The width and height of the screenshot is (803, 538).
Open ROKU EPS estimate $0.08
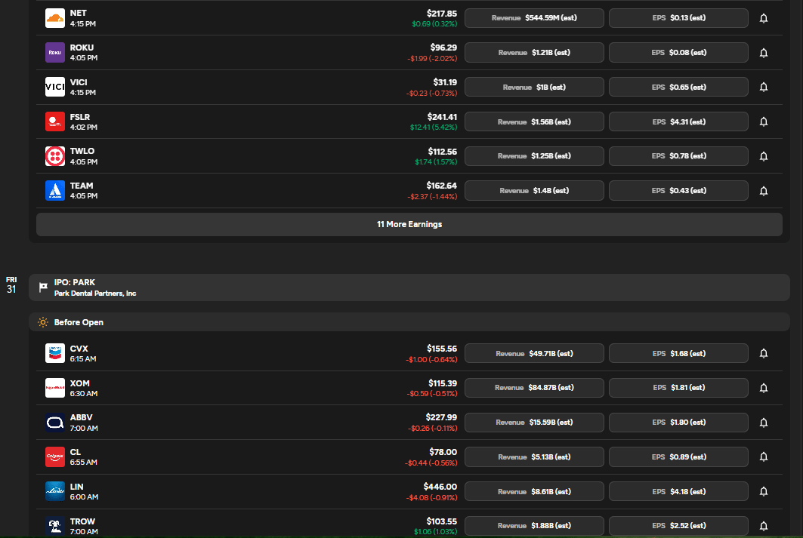(x=678, y=53)
